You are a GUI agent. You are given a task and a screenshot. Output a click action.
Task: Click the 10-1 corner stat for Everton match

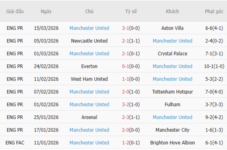[x=211, y=66]
